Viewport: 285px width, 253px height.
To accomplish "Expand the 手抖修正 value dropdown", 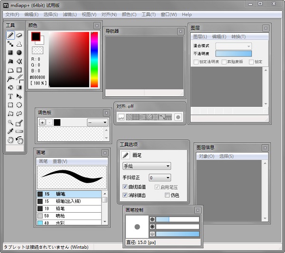I will point(160,178).
